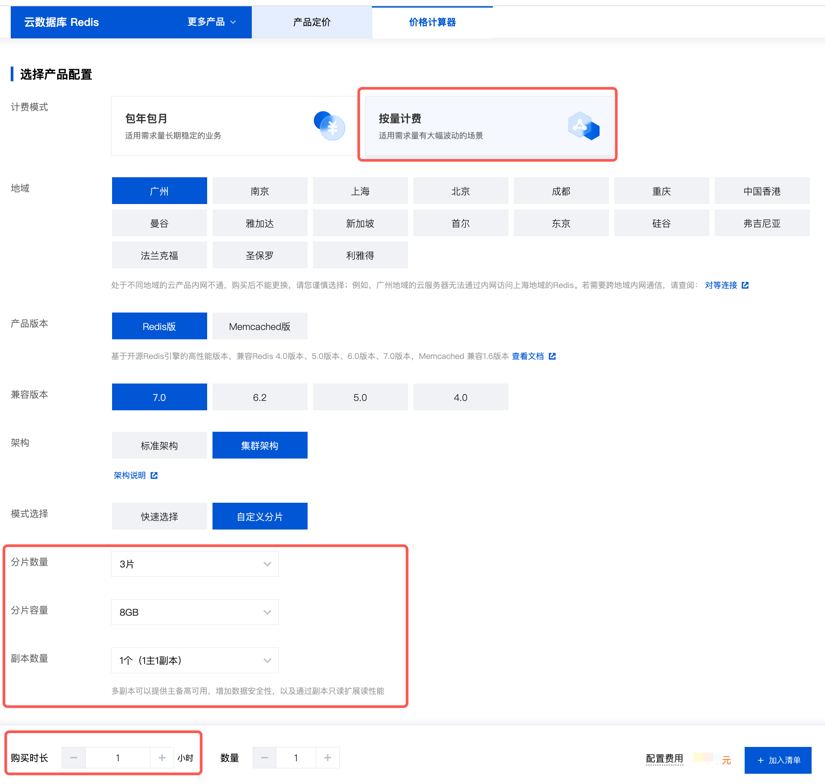Switch architecture to 标准架构
This screenshot has height=784, width=825.
click(x=159, y=446)
